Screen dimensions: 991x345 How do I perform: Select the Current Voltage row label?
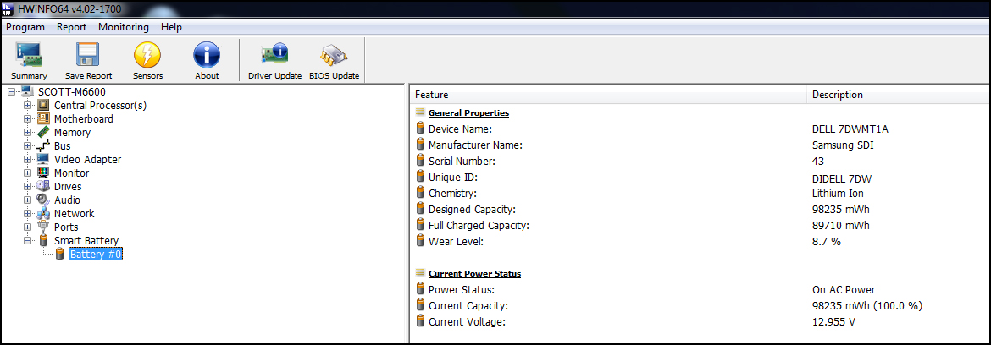tap(467, 321)
